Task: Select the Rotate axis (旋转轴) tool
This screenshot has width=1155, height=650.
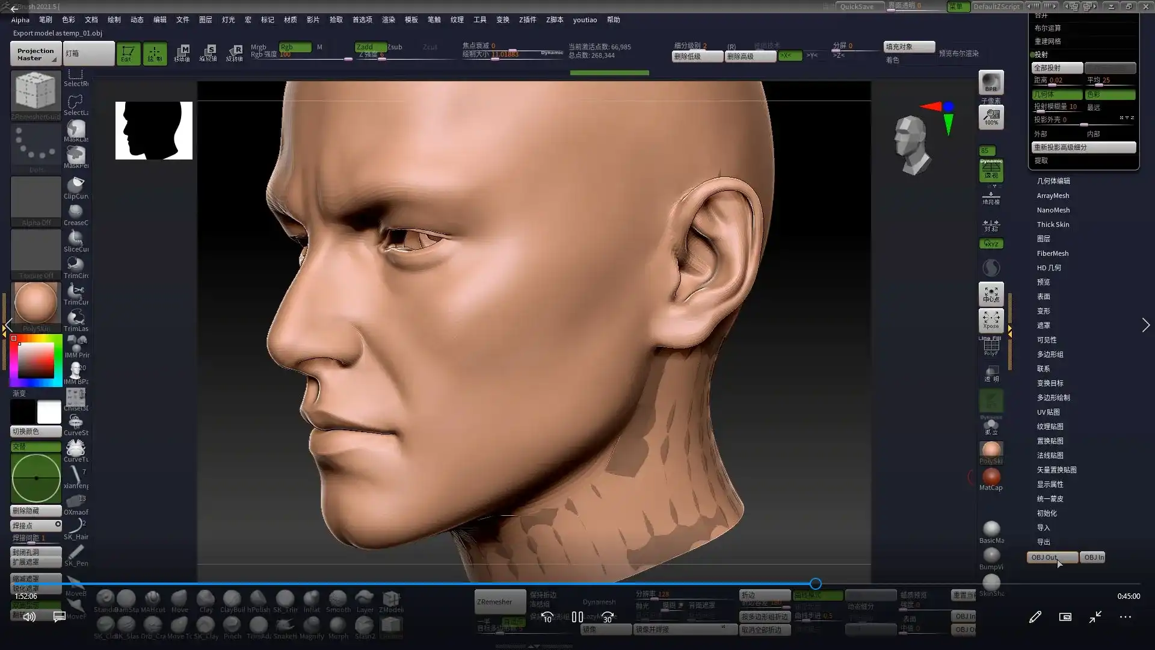Action: pos(235,53)
